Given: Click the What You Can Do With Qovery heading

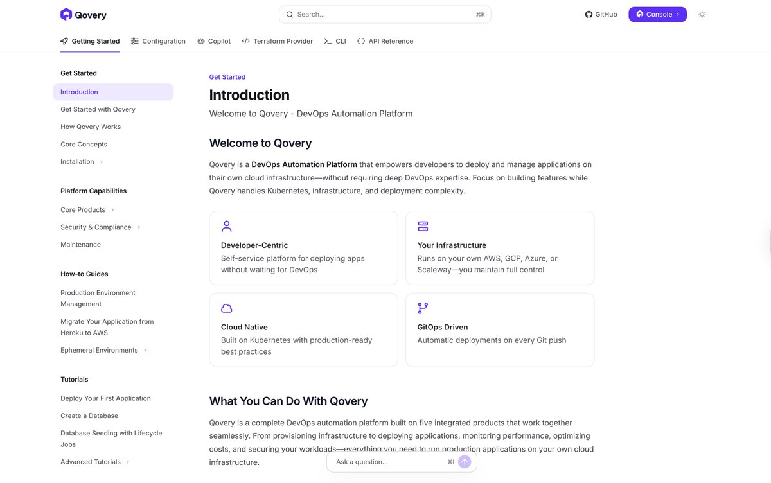Looking at the screenshot, I should (x=288, y=401).
